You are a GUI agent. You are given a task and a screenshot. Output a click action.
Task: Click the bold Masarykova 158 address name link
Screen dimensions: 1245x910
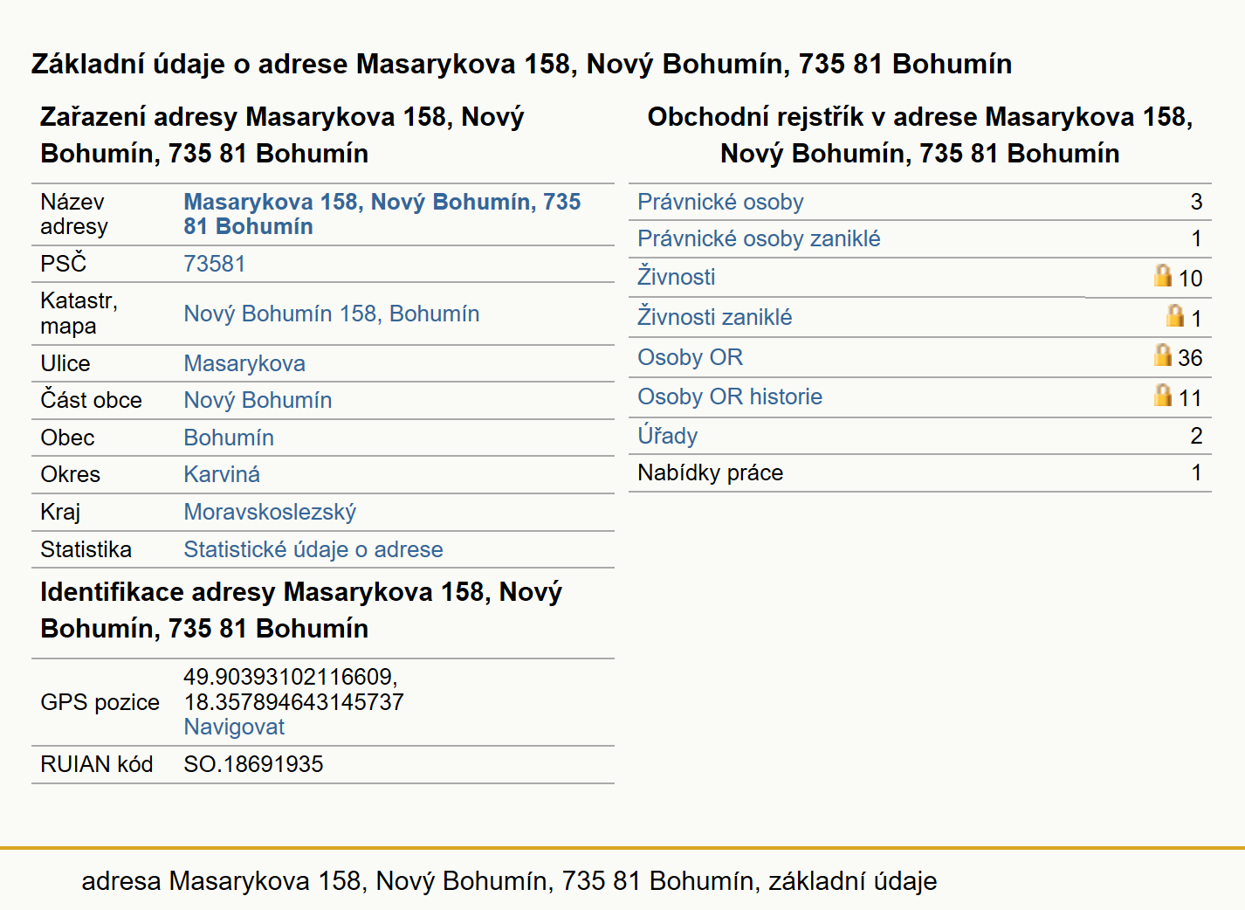coord(382,214)
